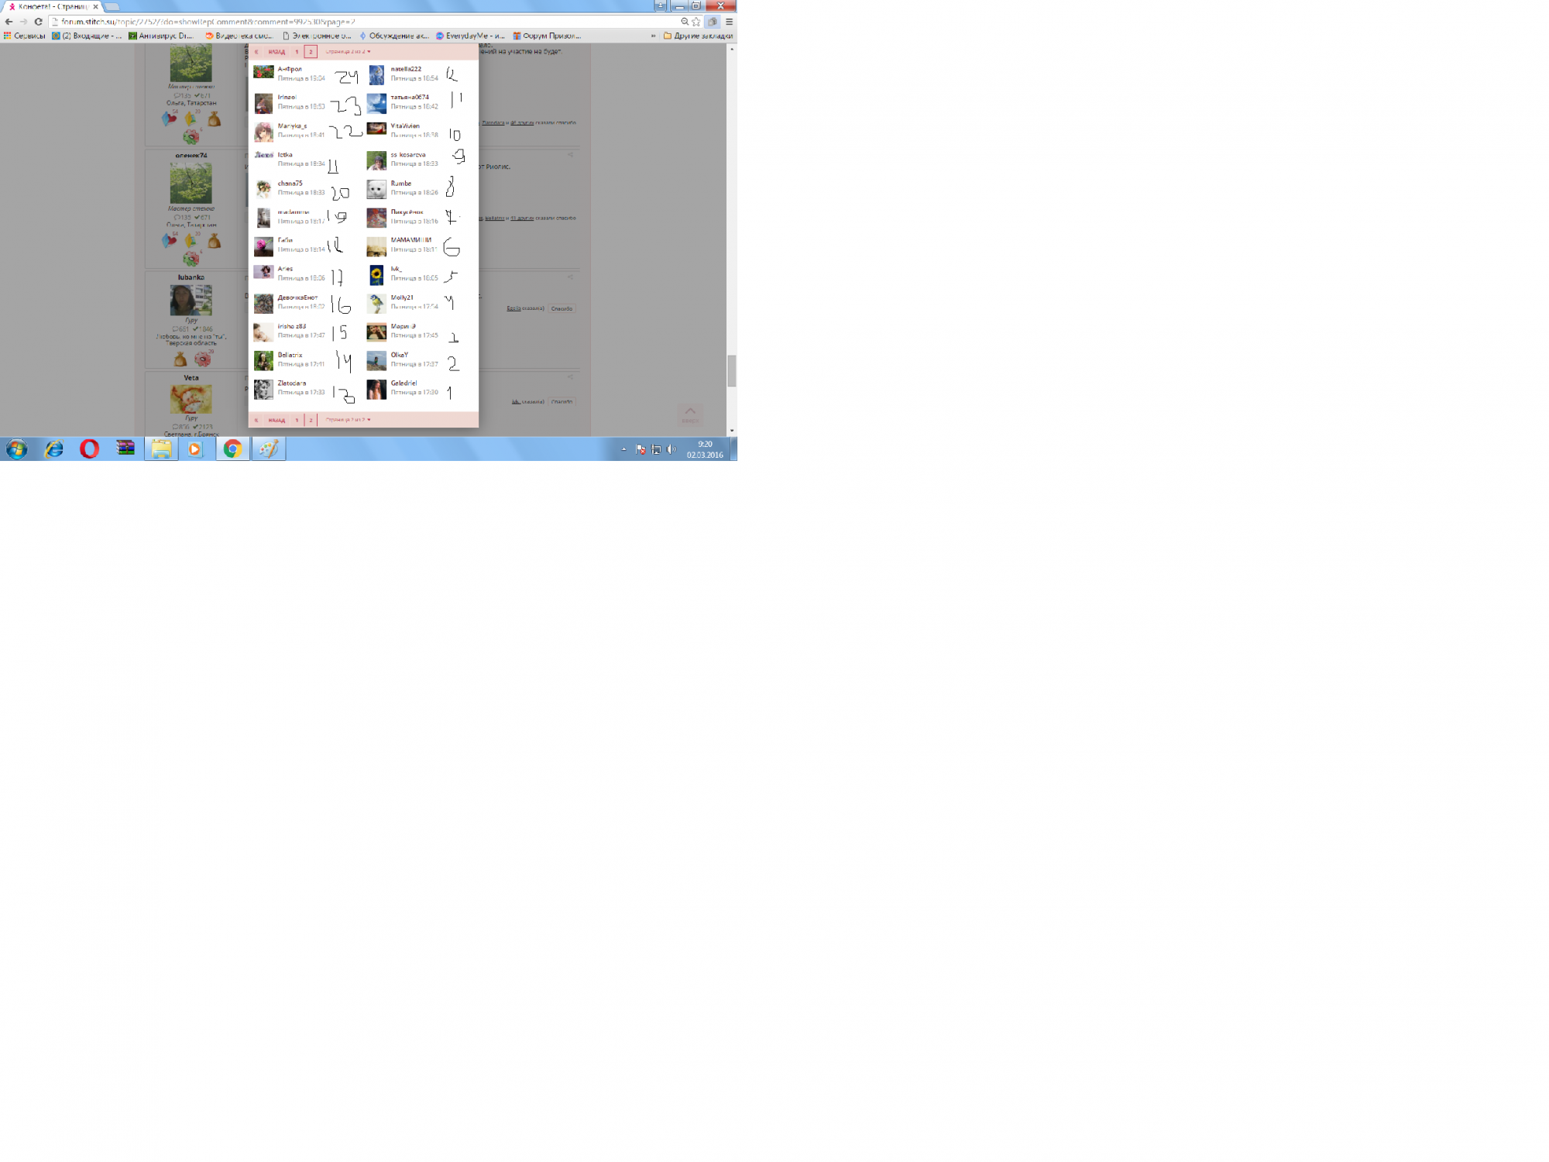Click Rumbe's white cat avatar
This screenshot has width=1549, height=1162.
click(x=376, y=189)
